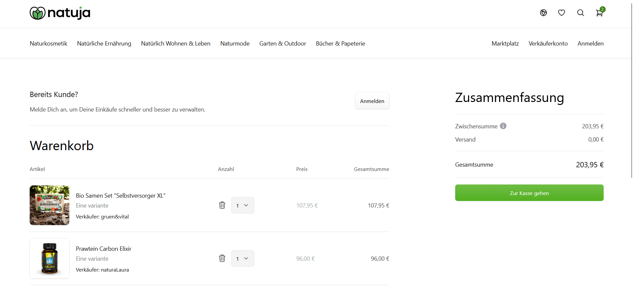Click the Bio Samen Set product thumbnail
633x295 pixels.
[49, 205]
